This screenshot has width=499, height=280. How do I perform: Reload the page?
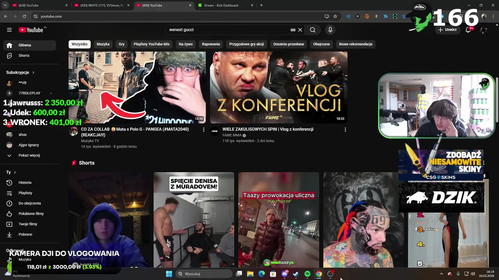coord(24,16)
